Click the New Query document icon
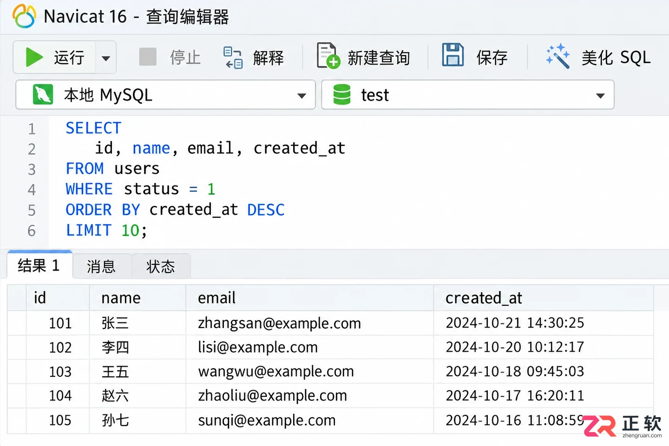669x446 pixels. coord(328,55)
